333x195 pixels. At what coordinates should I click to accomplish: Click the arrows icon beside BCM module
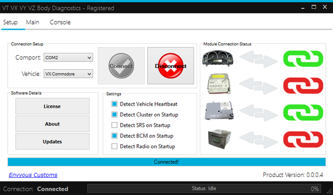click(x=259, y=113)
